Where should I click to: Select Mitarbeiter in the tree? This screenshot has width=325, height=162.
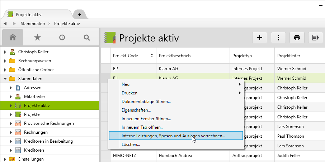pos(34,97)
